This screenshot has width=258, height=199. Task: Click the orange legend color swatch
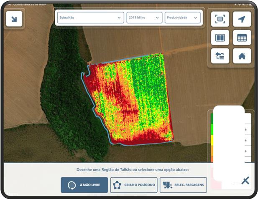click(212, 151)
